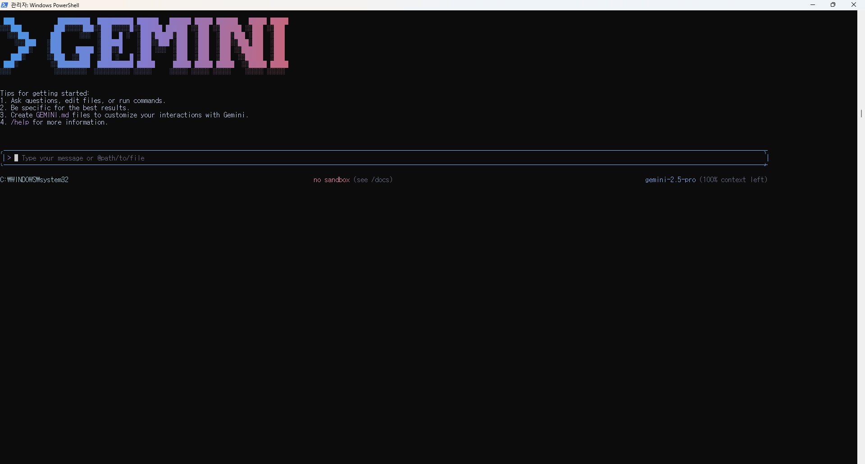Image resolution: width=865 pixels, height=464 pixels.
Task: Click the 100% context left indicator
Action: tap(733, 179)
